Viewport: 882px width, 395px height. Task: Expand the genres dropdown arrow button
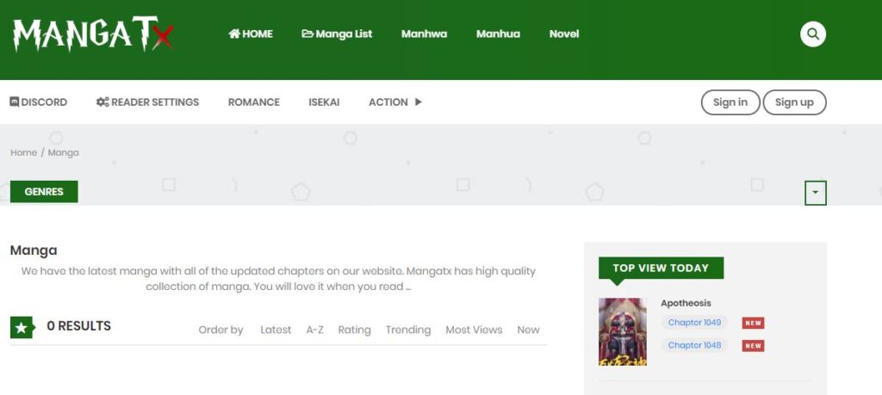tap(815, 194)
